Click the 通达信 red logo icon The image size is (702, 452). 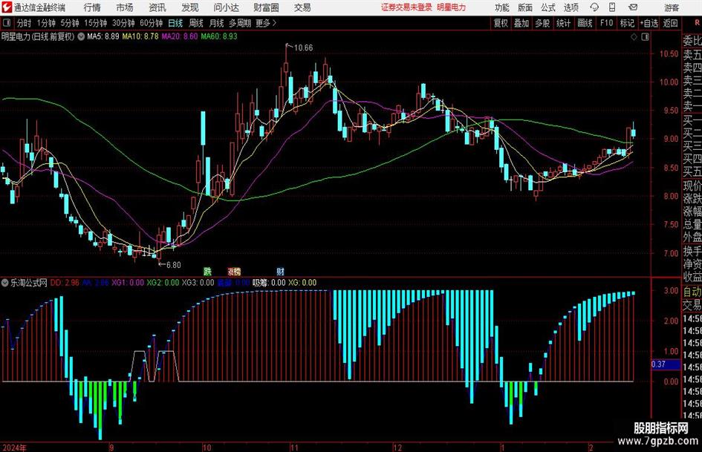point(6,7)
